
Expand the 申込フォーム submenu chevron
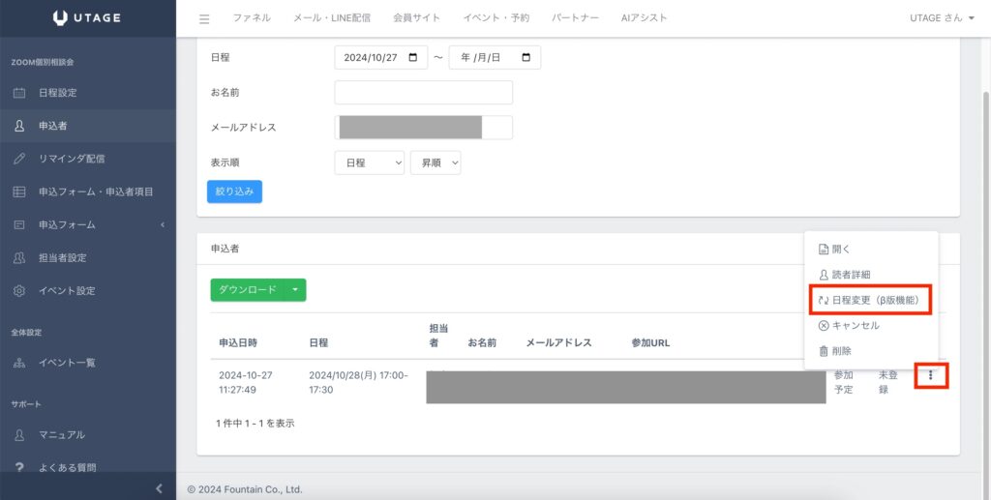[x=163, y=224]
